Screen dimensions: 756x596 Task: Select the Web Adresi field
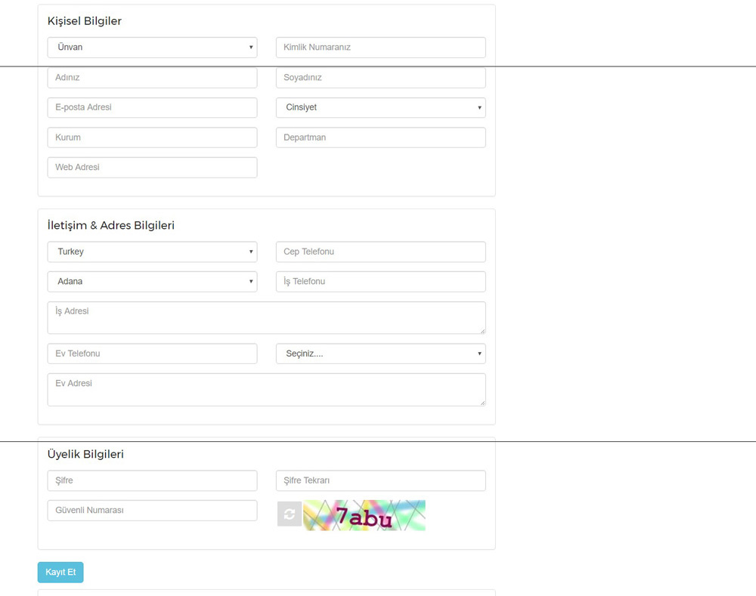(152, 167)
